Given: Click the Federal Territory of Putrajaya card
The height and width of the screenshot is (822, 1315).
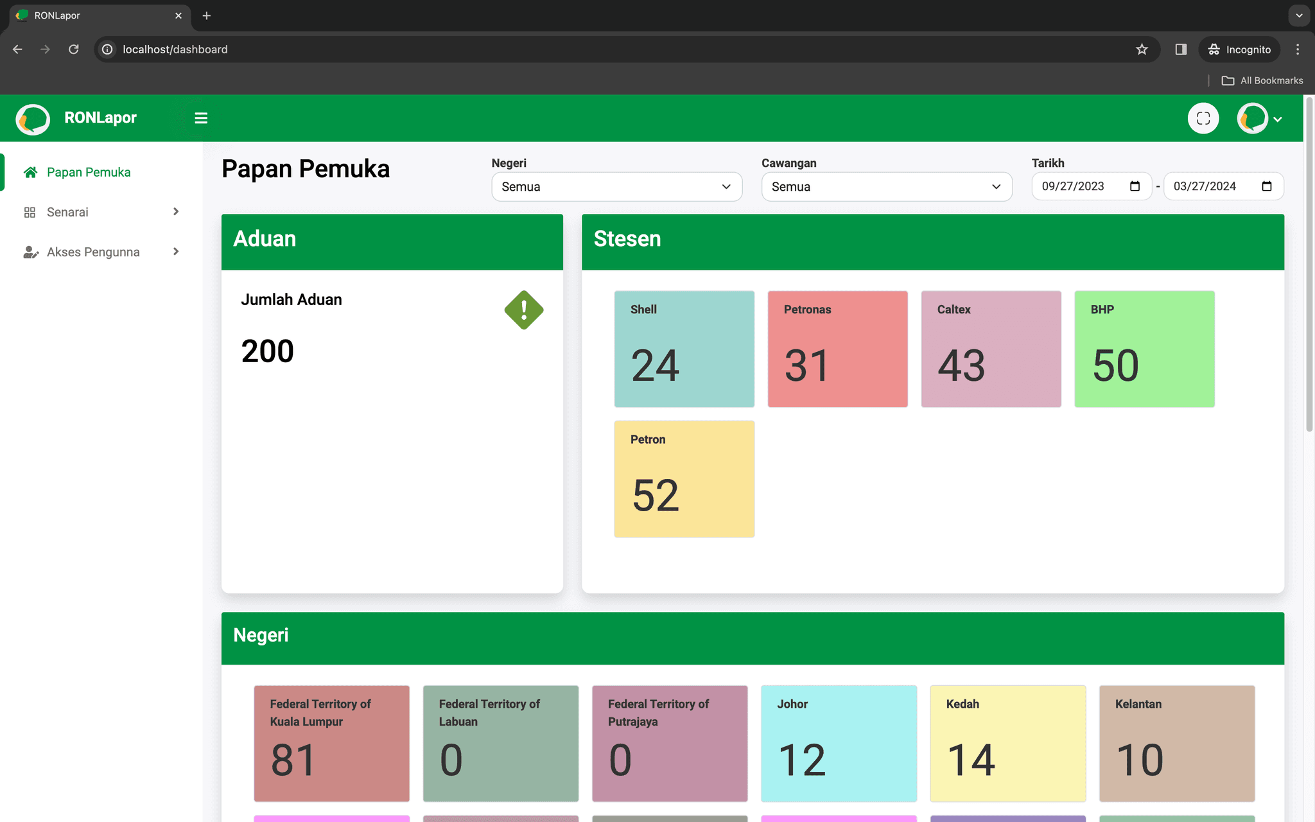Looking at the screenshot, I should (x=670, y=744).
